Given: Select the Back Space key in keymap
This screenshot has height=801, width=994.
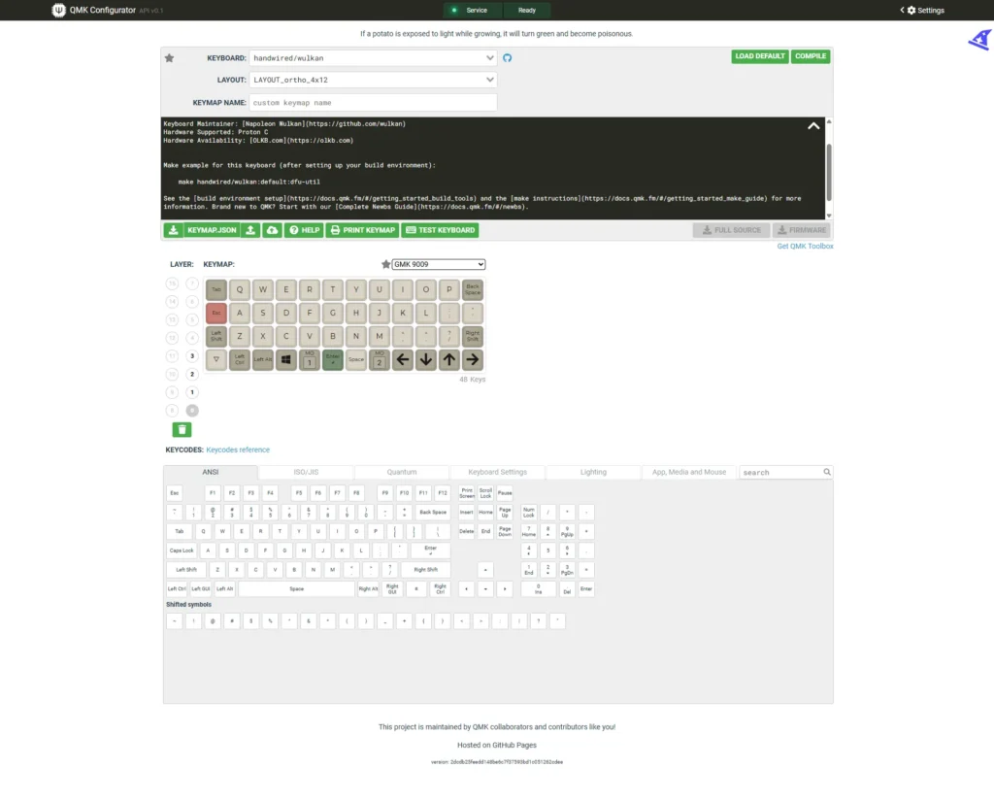Looking at the screenshot, I should coord(473,290).
